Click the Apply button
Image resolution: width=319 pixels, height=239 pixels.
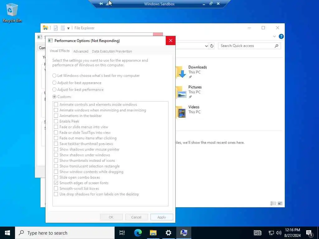tap(162, 217)
